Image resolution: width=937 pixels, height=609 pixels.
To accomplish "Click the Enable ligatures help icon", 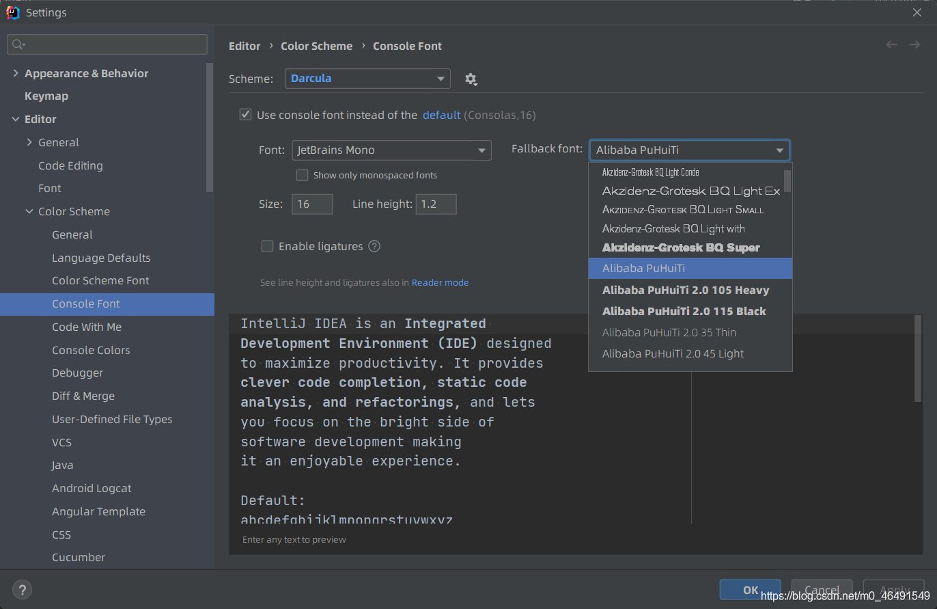I will tap(374, 246).
